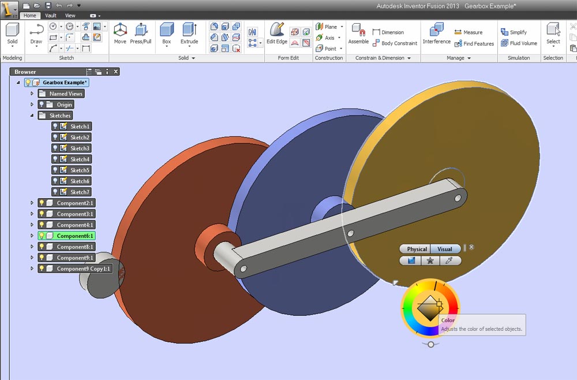Save the document with the floppy disk icon

[x=48, y=6]
